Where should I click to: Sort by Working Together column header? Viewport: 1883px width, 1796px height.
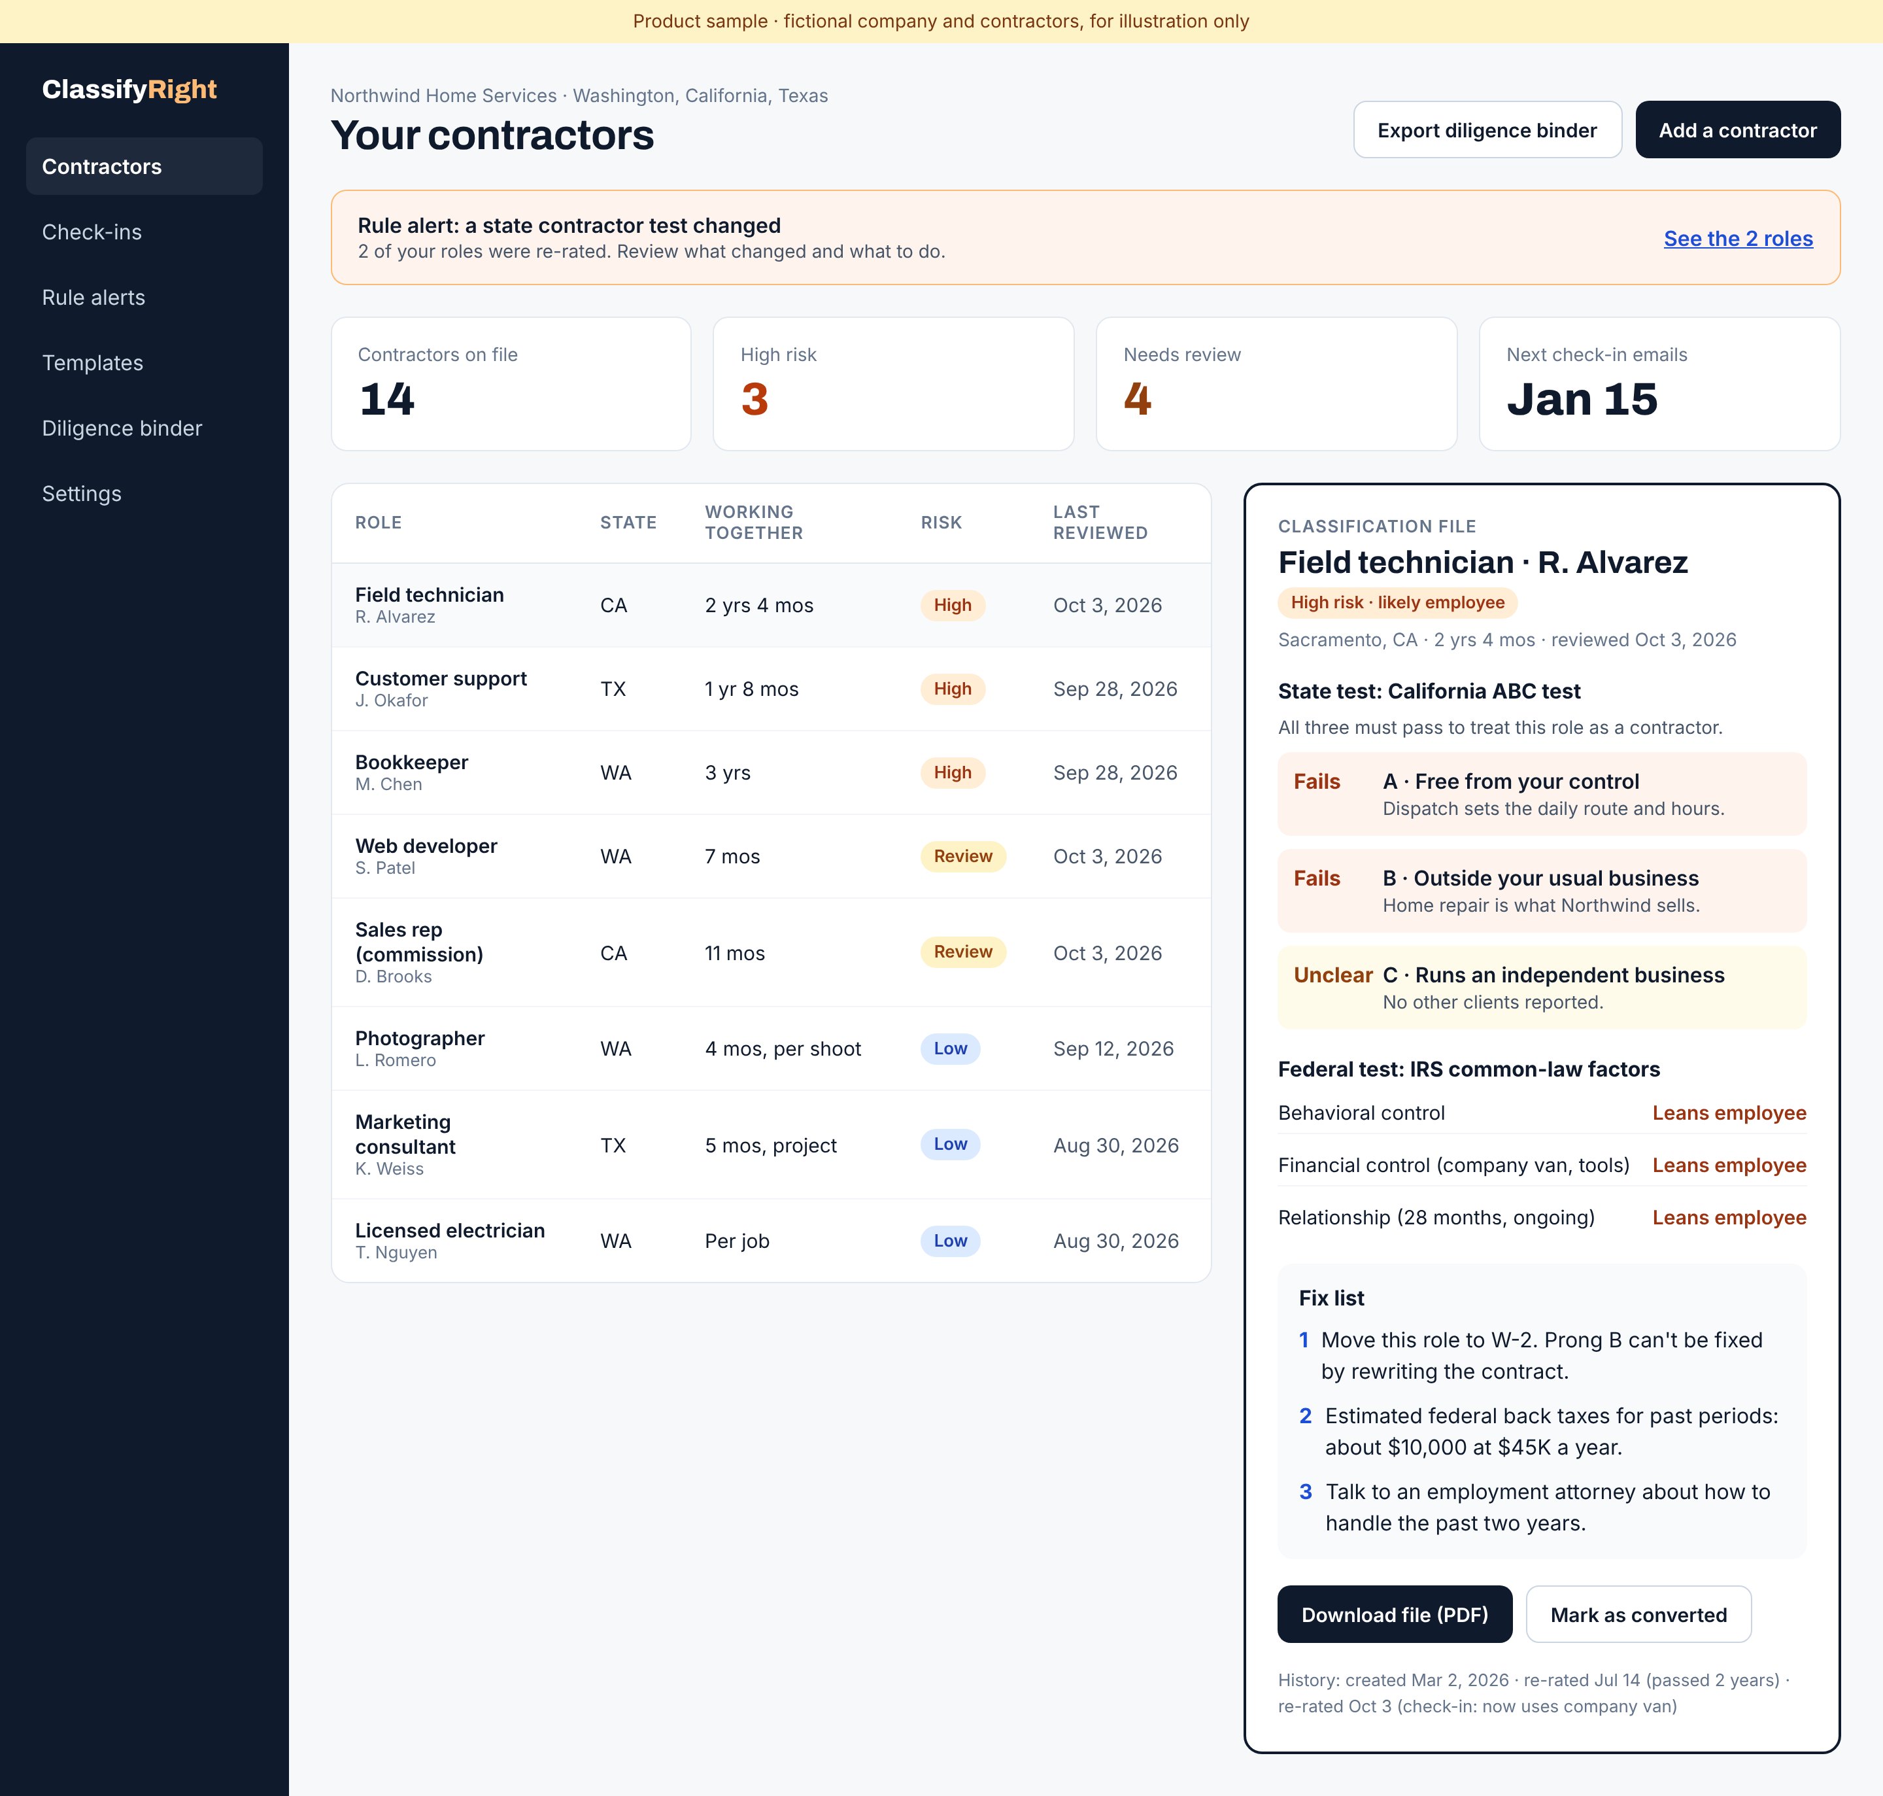(754, 523)
